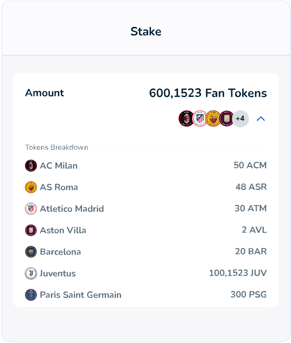Screen dimensions: 291x343
Task: Click the Atletico Madrid avatar in stack
Action: coord(200,119)
